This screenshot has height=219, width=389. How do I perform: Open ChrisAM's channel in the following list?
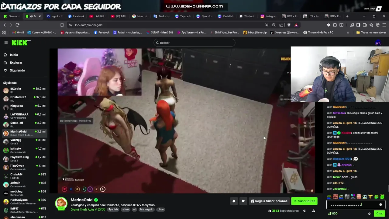pos(25,176)
